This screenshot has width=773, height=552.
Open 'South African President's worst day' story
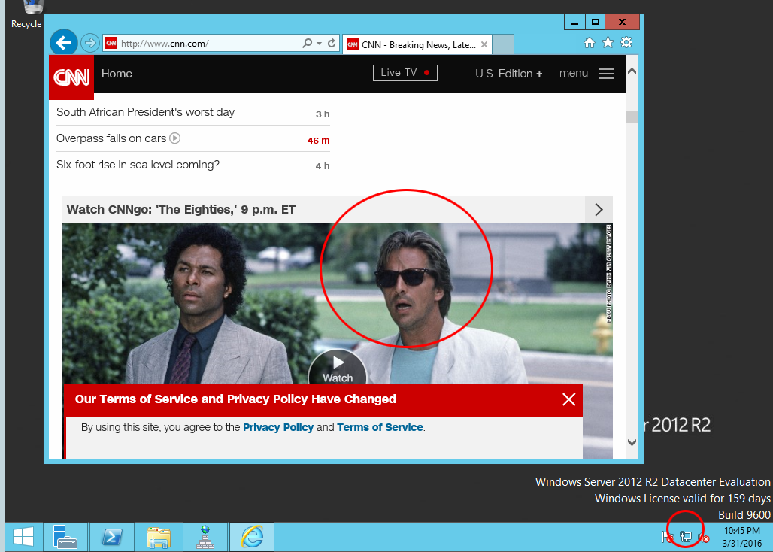pos(145,112)
